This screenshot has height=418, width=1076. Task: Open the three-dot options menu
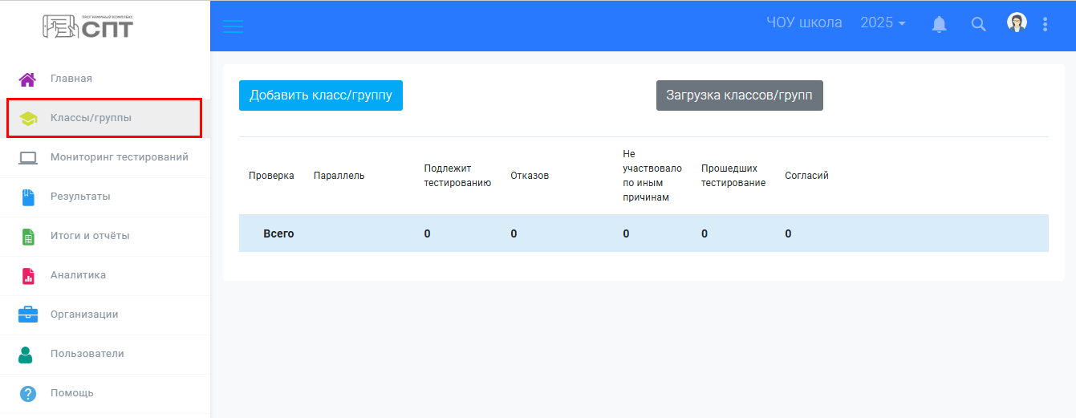[x=1045, y=24]
